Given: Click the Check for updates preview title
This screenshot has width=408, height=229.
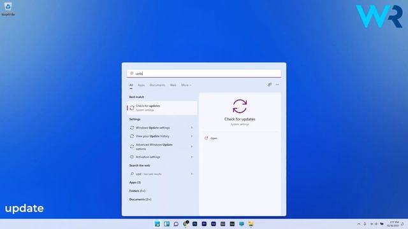Looking at the screenshot, I should coord(240,119).
